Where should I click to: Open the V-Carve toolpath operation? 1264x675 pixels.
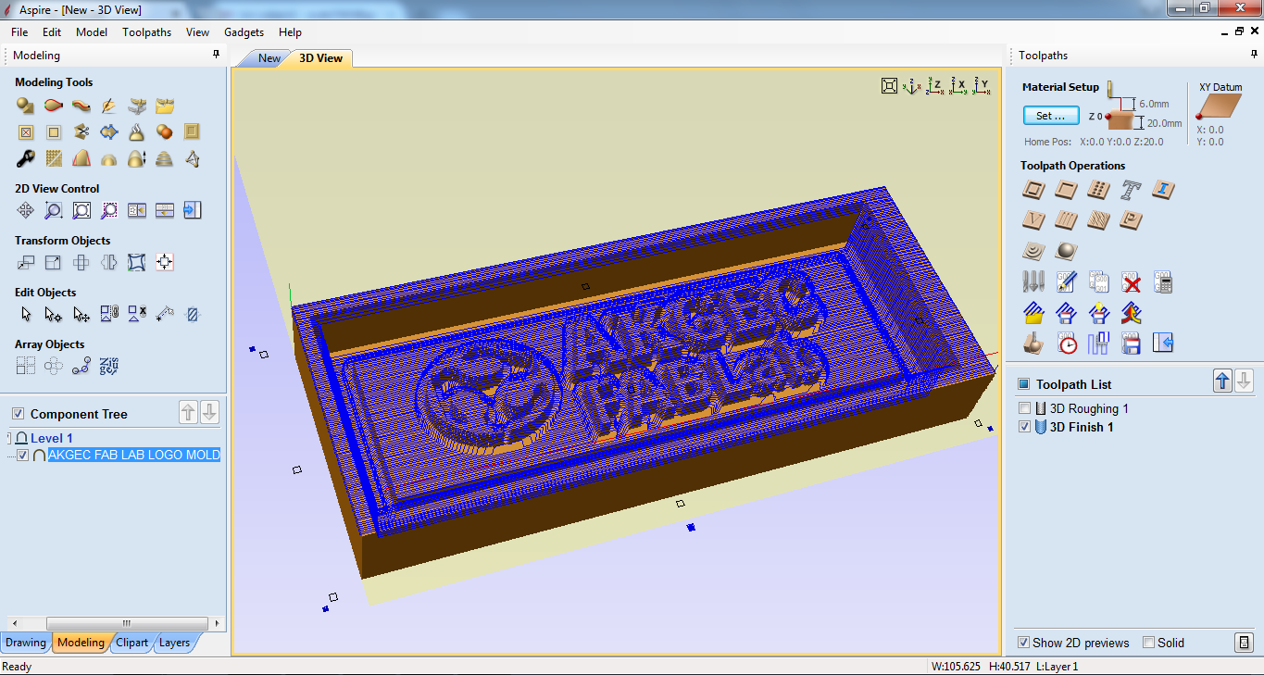[1033, 220]
